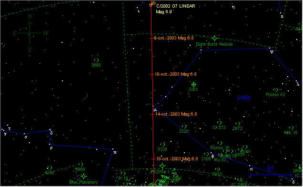Click the open cluster 3680 symbol
The width and height of the screenshot is (303, 187).
point(96,60)
